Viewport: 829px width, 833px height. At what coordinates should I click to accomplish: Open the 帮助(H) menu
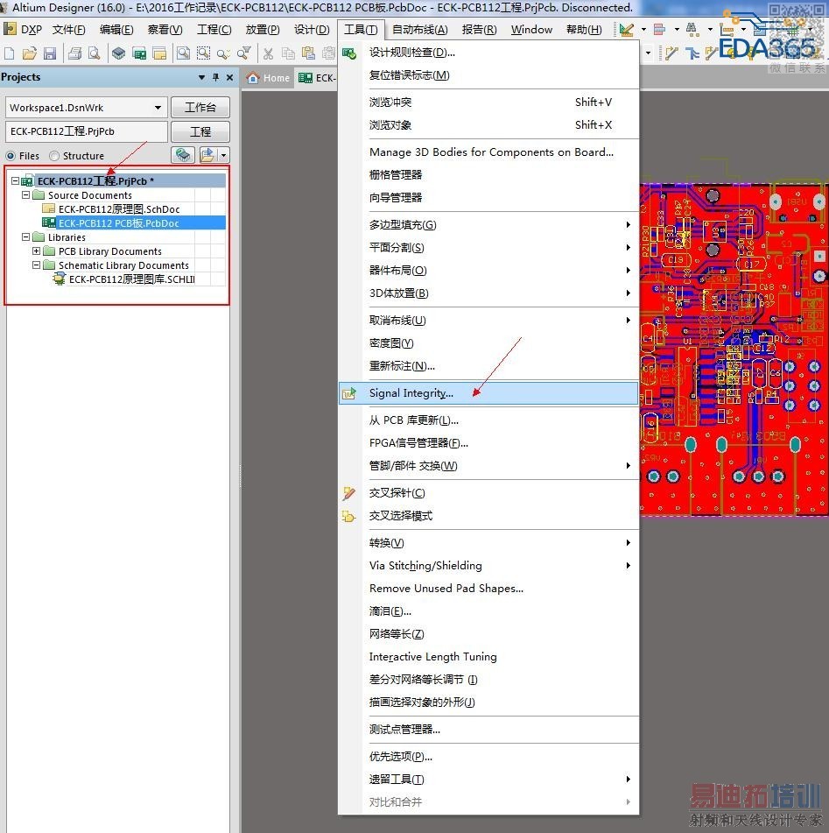click(x=584, y=30)
